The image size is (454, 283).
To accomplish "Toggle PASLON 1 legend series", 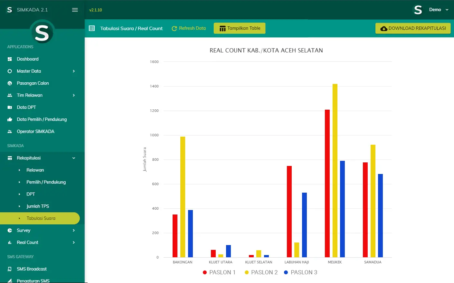I will tap(219, 272).
